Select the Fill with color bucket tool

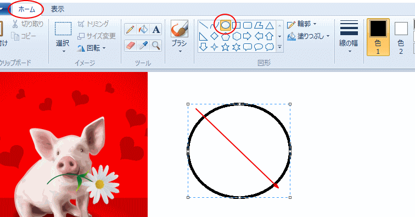pos(143,30)
